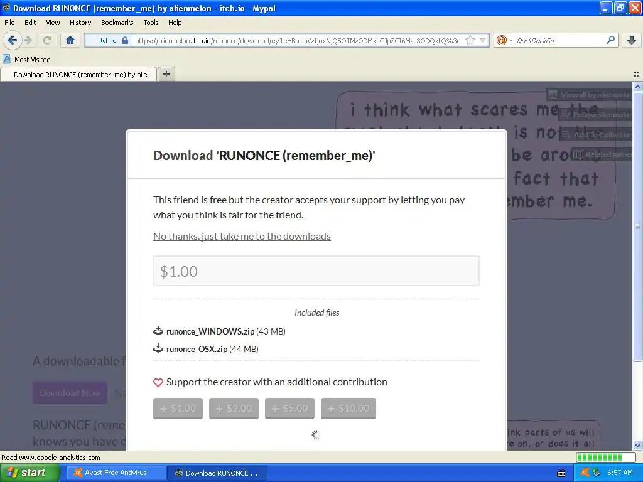The width and height of the screenshot is (643, 482).
Task: Open the Edit menu
Action: (x=30, y=23)
